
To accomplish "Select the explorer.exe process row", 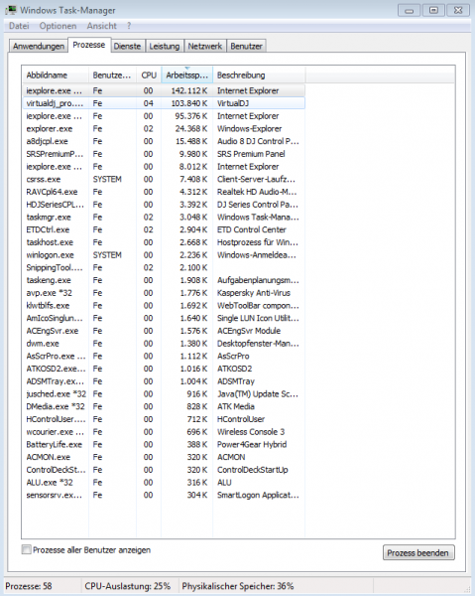I will click(164, 128).
